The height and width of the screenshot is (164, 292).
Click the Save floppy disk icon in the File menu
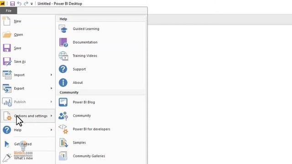[7, 48]
